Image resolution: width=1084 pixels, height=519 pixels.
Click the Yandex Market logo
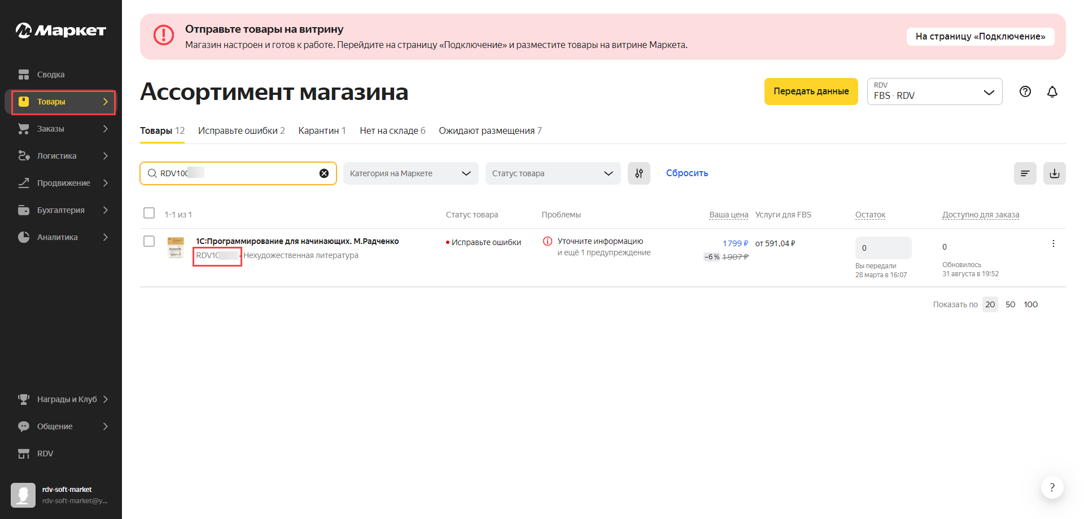point(61,30)
